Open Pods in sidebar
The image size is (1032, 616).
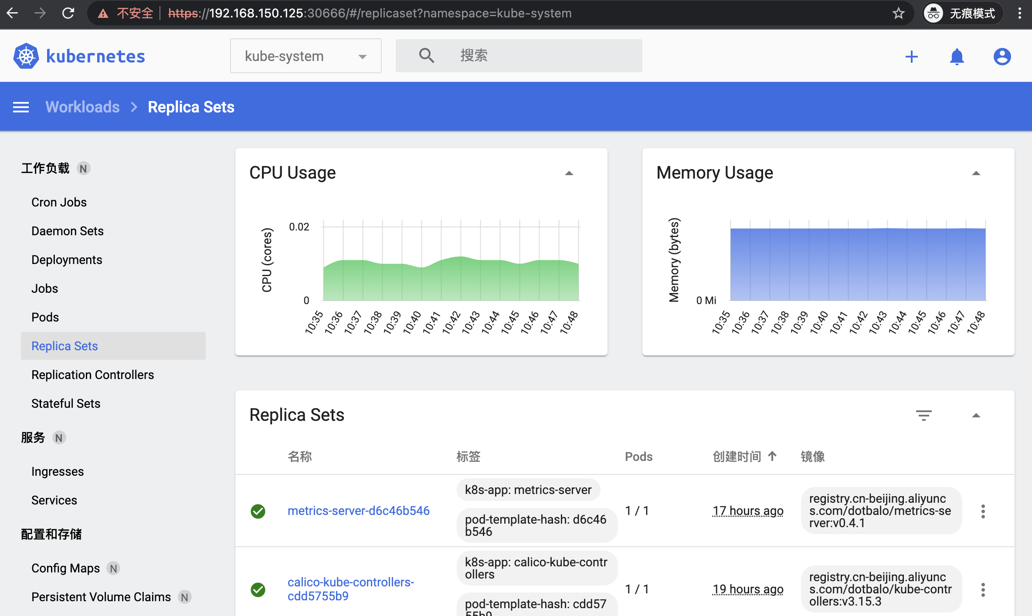coord(45,317)
